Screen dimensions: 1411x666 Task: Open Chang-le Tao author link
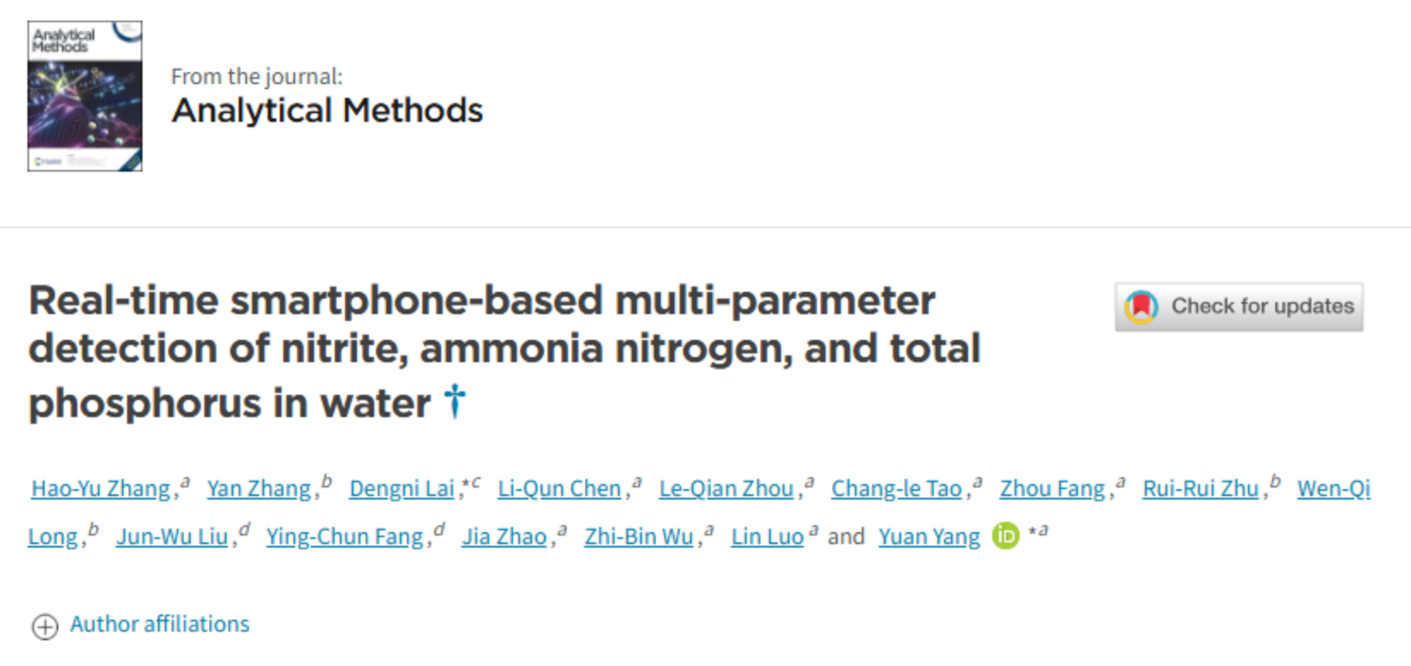coord(897,488)
